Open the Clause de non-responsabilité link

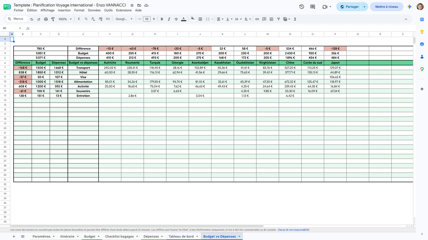point(294,230)
